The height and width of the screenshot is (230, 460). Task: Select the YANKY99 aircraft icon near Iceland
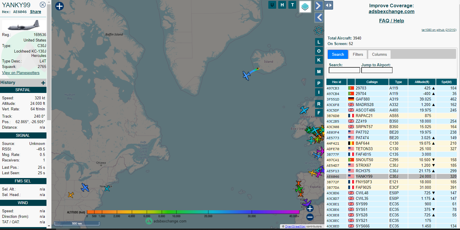coord(247,76)
